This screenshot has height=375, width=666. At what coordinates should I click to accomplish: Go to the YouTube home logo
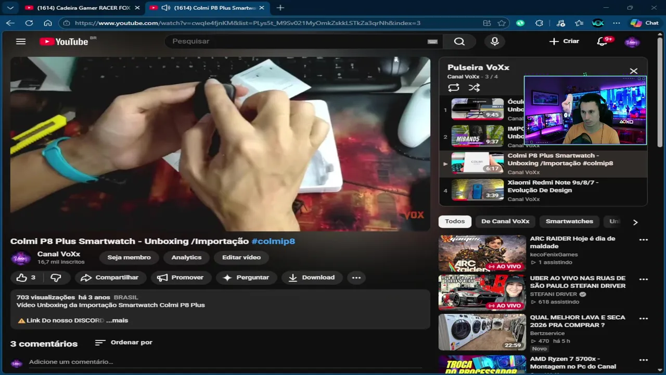pyautogui.click(x=64, y=42)
